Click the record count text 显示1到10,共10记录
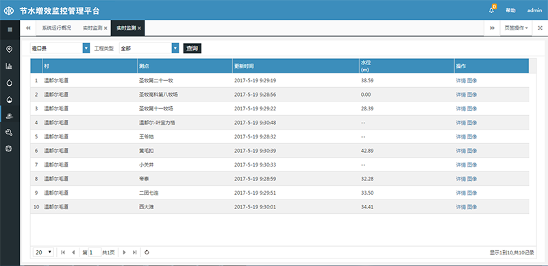Viewport: 548px width, 266px height. (x=512, y=252)
